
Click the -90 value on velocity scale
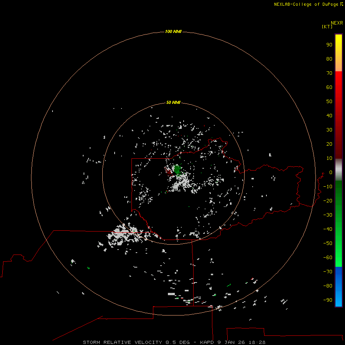[328, 300]
